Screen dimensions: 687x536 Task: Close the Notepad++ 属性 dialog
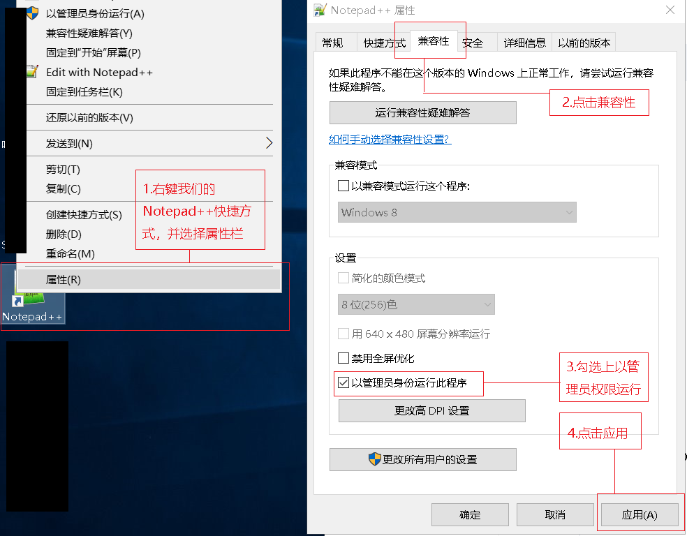point(670,10)
